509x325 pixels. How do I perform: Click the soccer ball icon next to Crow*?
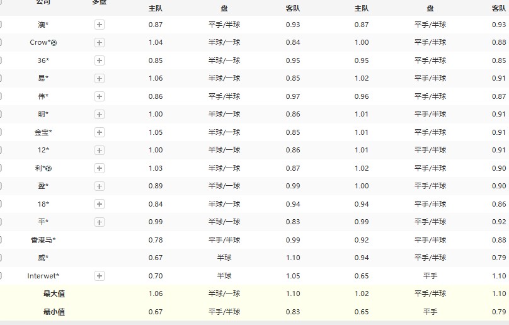54,43
